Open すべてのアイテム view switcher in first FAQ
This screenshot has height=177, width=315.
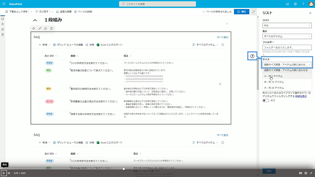[x=205, y=45]
